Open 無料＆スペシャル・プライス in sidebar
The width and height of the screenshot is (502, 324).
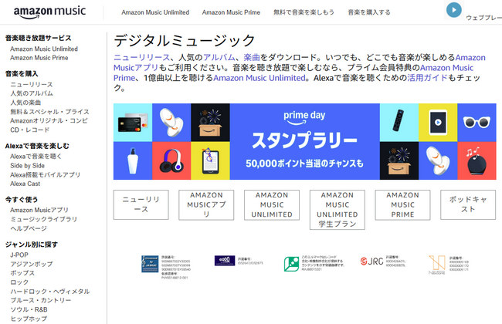point(49,112)
